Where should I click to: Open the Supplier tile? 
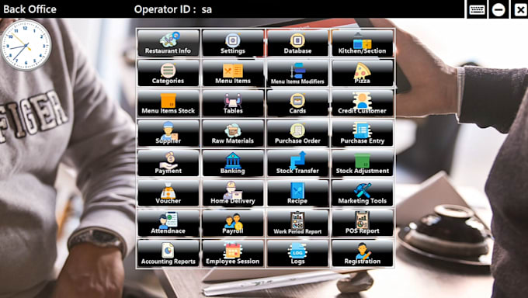[x=168, y=133]
